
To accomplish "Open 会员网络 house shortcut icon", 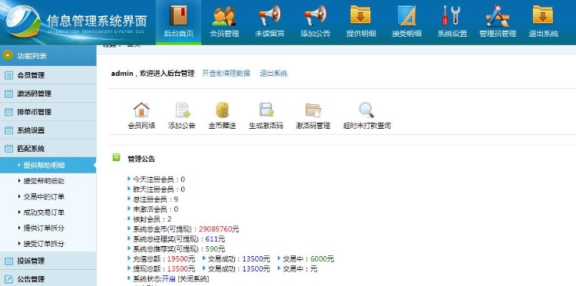I will (x=141, y=110).
